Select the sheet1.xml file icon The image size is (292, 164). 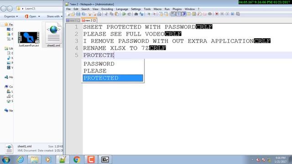[53, 35]
